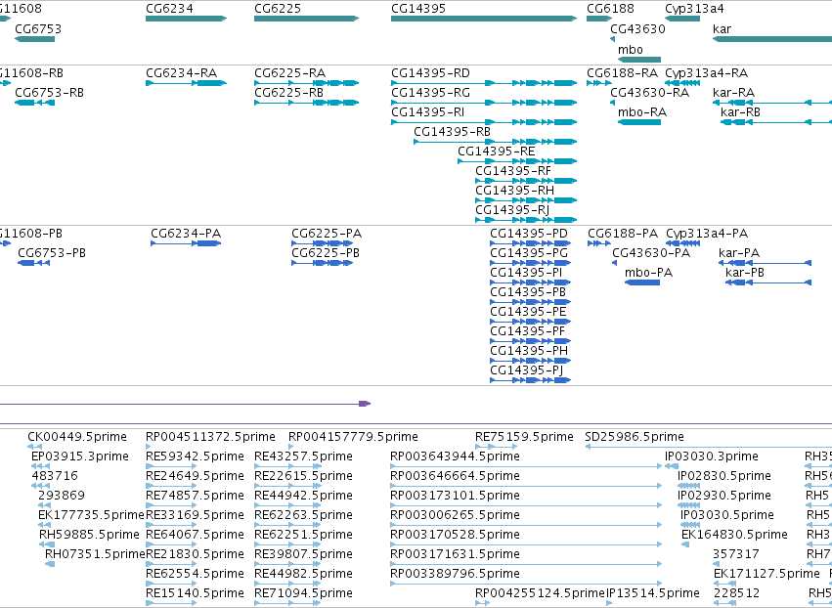Click protein CG14395-PH
832x608 pixels.
[529, 351]
